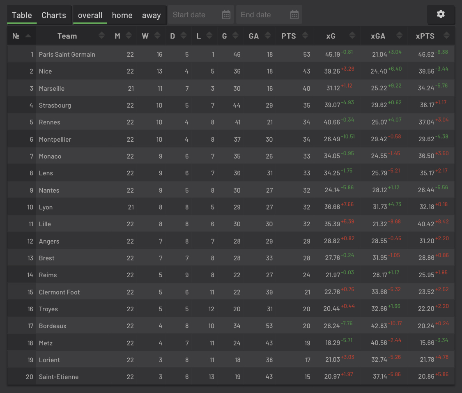Image resolution: width=462 pixels, height=393 pixels.
Task: Switch filter to overall matches
Action: (90, 15)
